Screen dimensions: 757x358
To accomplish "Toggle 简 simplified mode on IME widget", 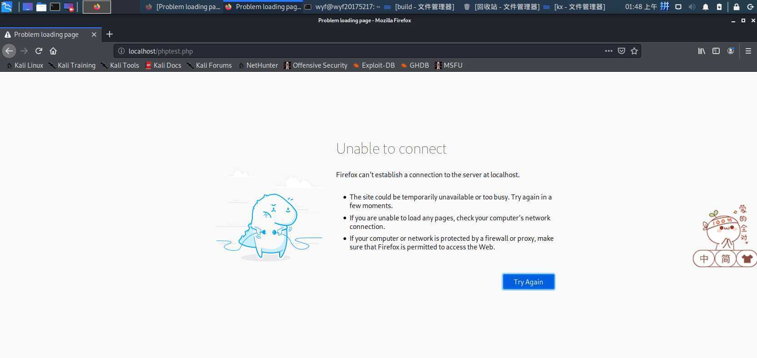I will tap(726, 259).
